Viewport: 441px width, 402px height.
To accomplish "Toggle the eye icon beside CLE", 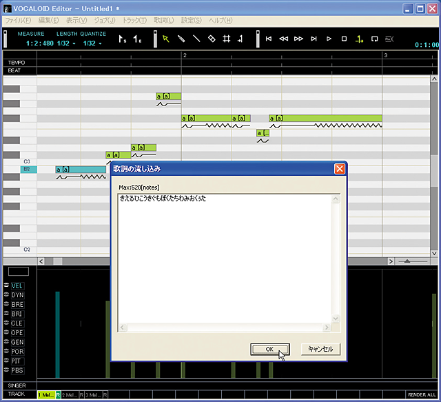I will tap(6, 323).
